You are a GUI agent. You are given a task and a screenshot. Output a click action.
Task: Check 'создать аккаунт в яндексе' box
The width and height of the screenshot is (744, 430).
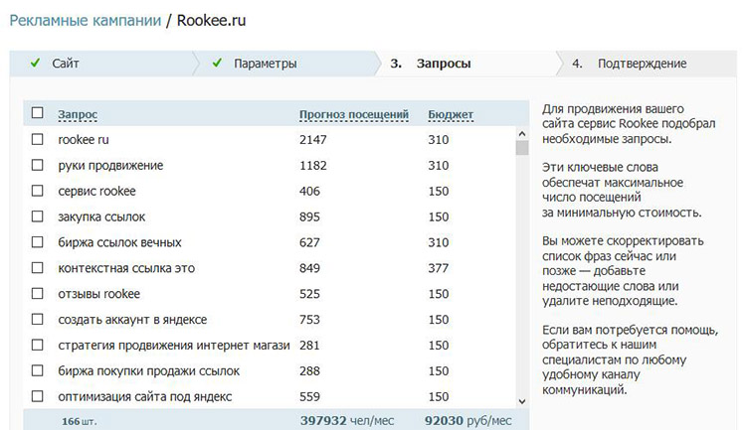coord(37,319)
